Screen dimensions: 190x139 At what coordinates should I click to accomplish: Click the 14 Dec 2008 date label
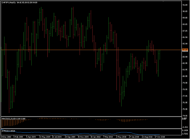pos(6,137)
